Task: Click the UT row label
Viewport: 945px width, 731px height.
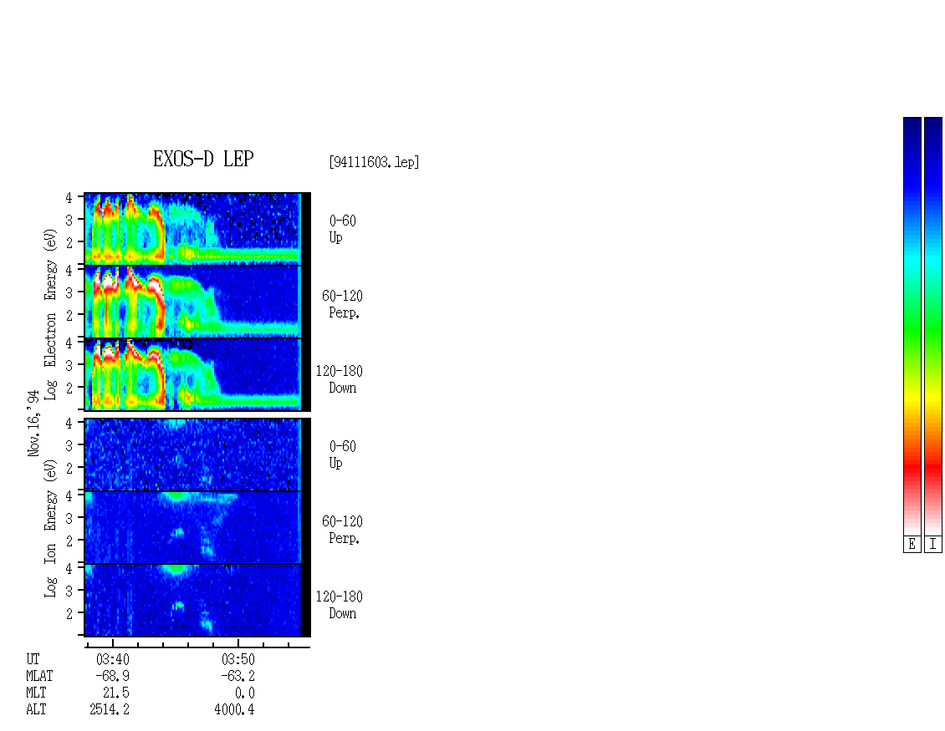Action: (x=33, y=659)
